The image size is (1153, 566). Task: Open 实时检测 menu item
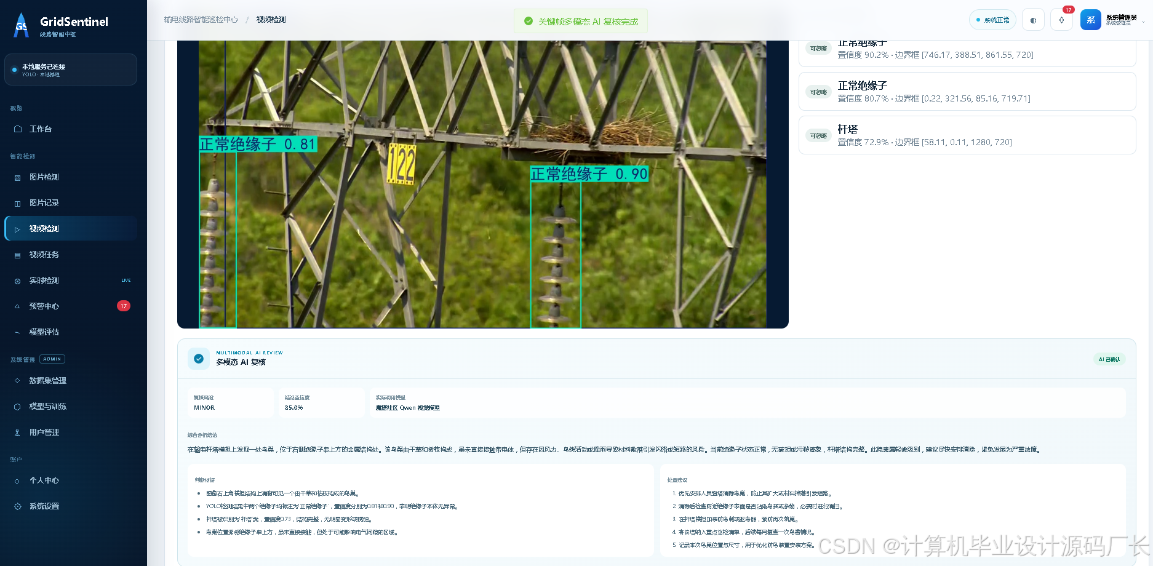tap(71, 281)
